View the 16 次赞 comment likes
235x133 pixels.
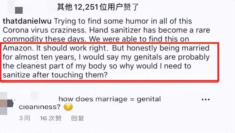pyautogui.click(x=51, y=118)
